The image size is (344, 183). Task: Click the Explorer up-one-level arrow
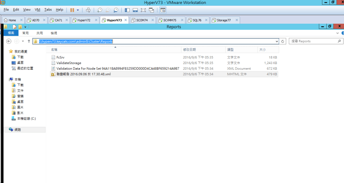tap(29, 41)
